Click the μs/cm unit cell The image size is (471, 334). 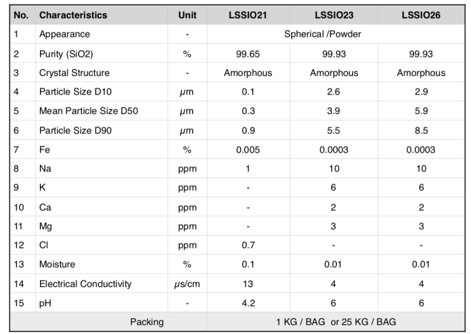click(x=187, y=284)
